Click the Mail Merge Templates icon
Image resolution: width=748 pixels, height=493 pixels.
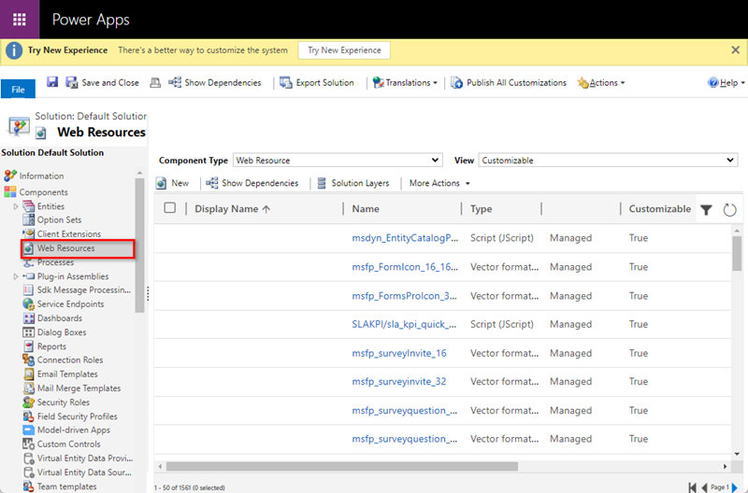point(29,388)
